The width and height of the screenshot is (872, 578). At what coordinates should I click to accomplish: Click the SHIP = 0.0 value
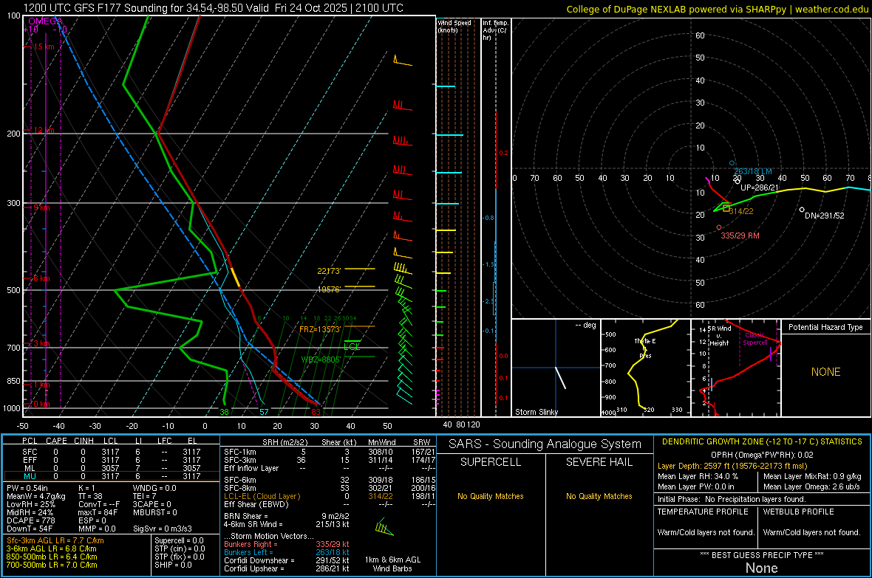click(173, 565)
